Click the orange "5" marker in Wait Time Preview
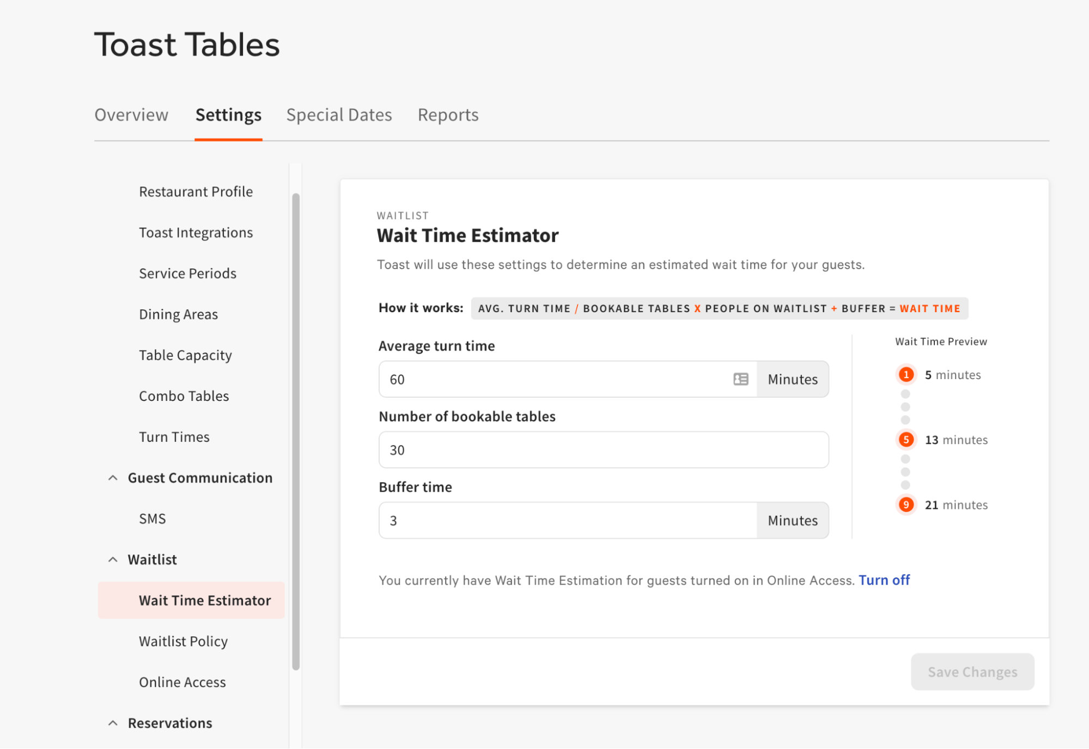This screenshot has height=749, width=1089. (x=906, y=439)
